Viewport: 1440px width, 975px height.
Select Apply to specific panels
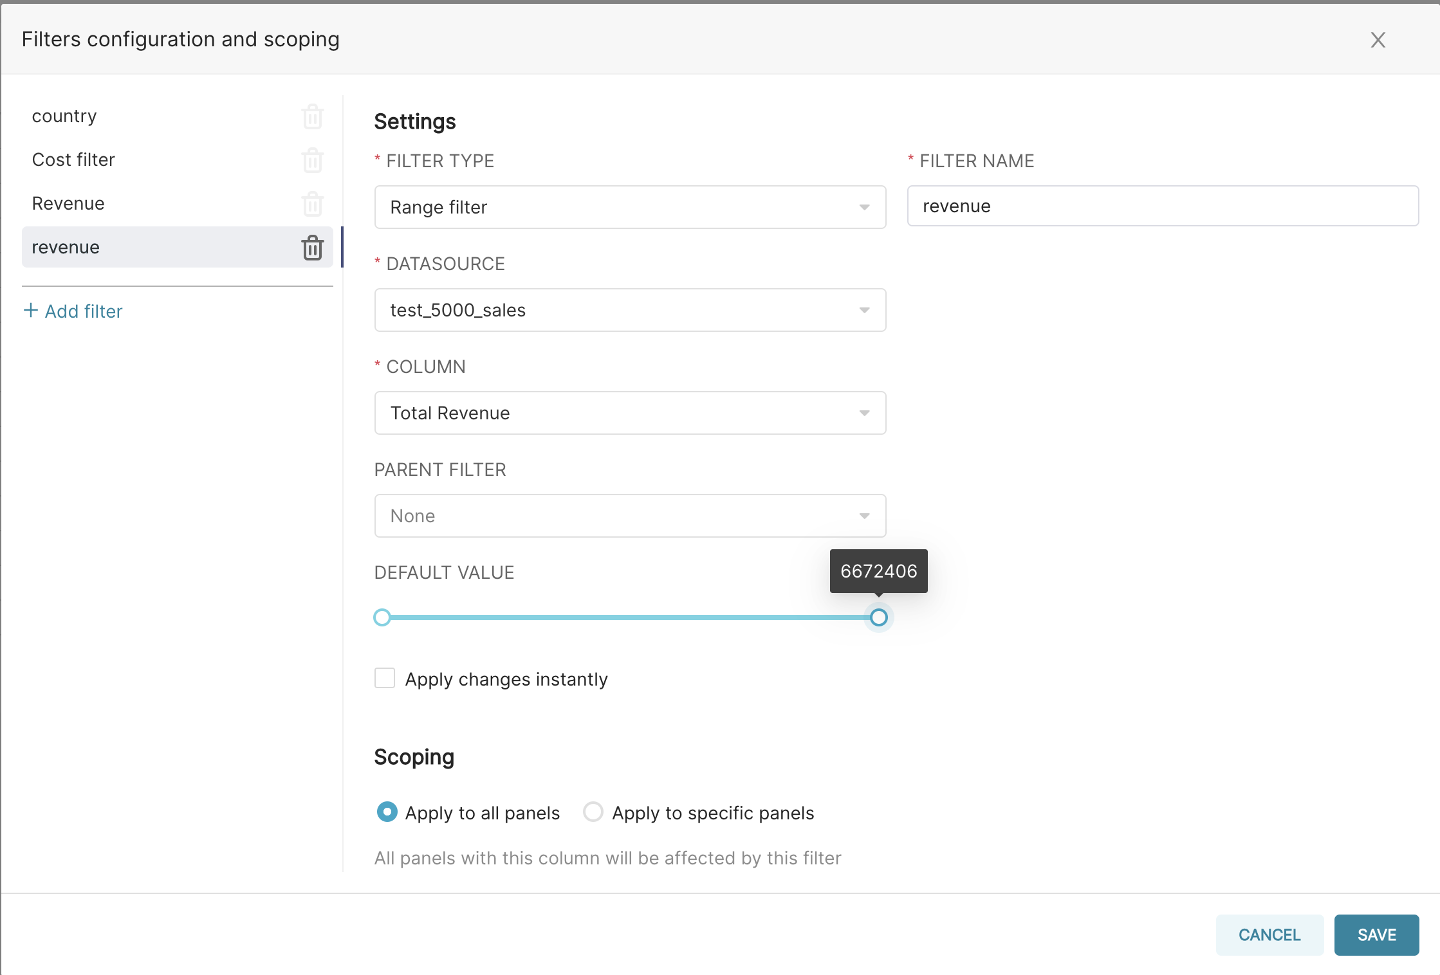pyautogui.click(x=593, y=812)
